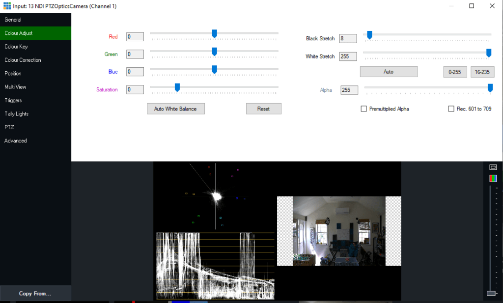Click the Auto White Balance button
Image resolution: width=503 pixels, height=303 pixels.
tap(175, 109)
